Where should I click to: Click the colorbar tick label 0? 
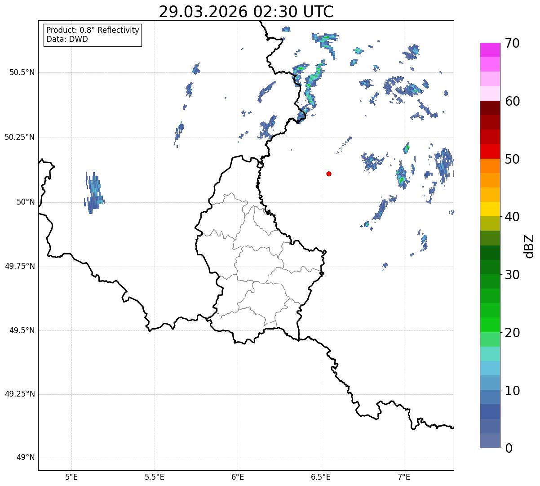pyautogui.click(x=509, y=448)
